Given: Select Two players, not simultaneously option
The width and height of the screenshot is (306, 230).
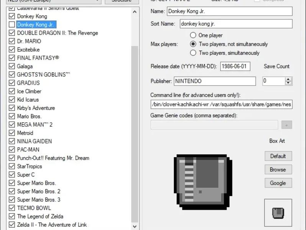Looking at the screenshot, I should 193,44.
